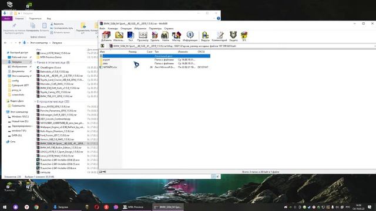This screenshot has height=211, width=376.
Task: Select Изображения in Explorer's sidebar
Action: pos(19,67)
